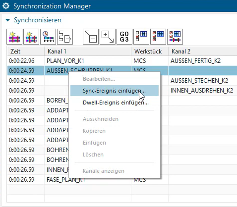The image size is (237, 207).
Task: Select the AUSSEN_STECHEN_K2 cell
Action: click(x=203, y=81)
